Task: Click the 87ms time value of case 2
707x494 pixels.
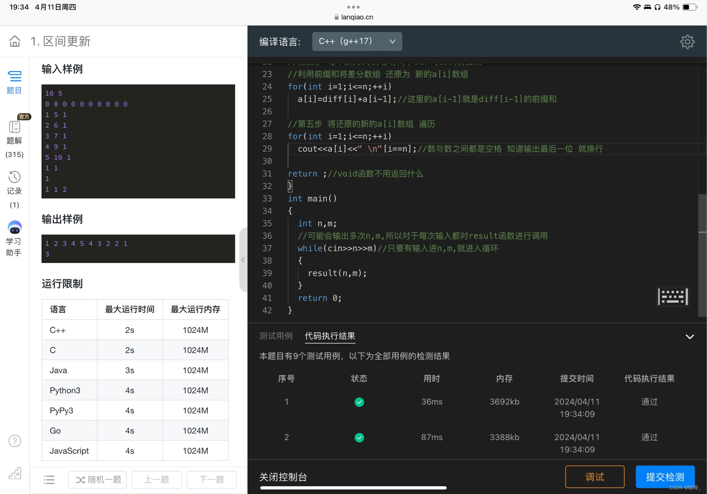Action: coord(432,437)
